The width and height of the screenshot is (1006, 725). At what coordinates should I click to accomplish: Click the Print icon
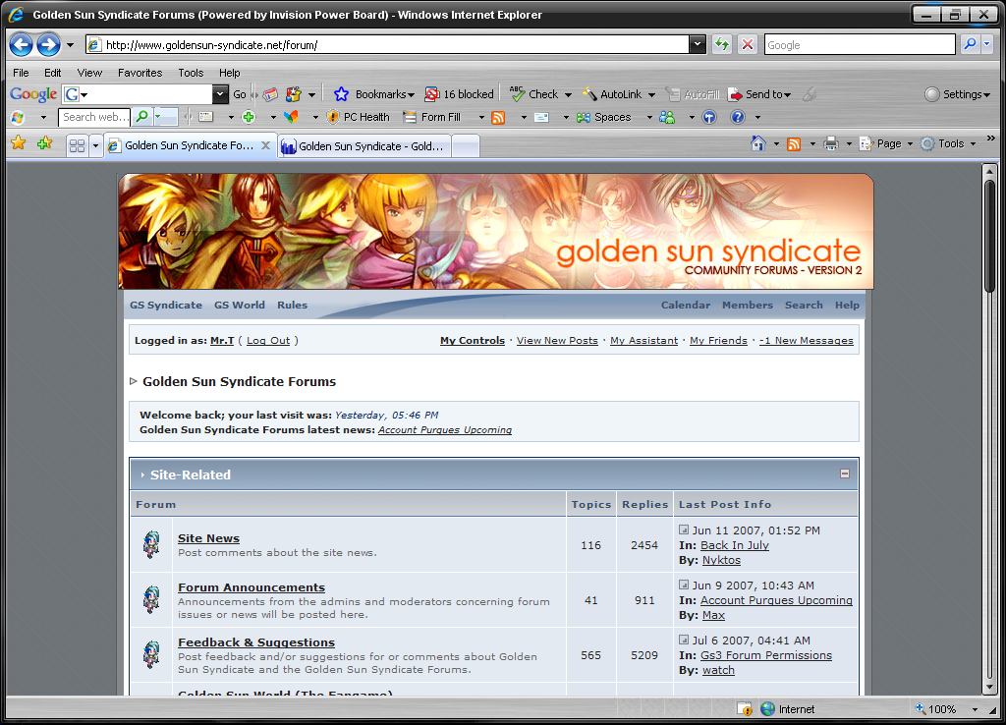click(x=831, y=143)
